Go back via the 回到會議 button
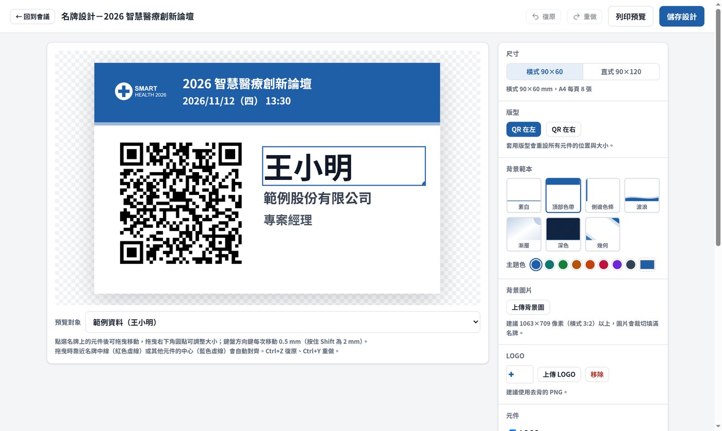 [x=32, y=16]
